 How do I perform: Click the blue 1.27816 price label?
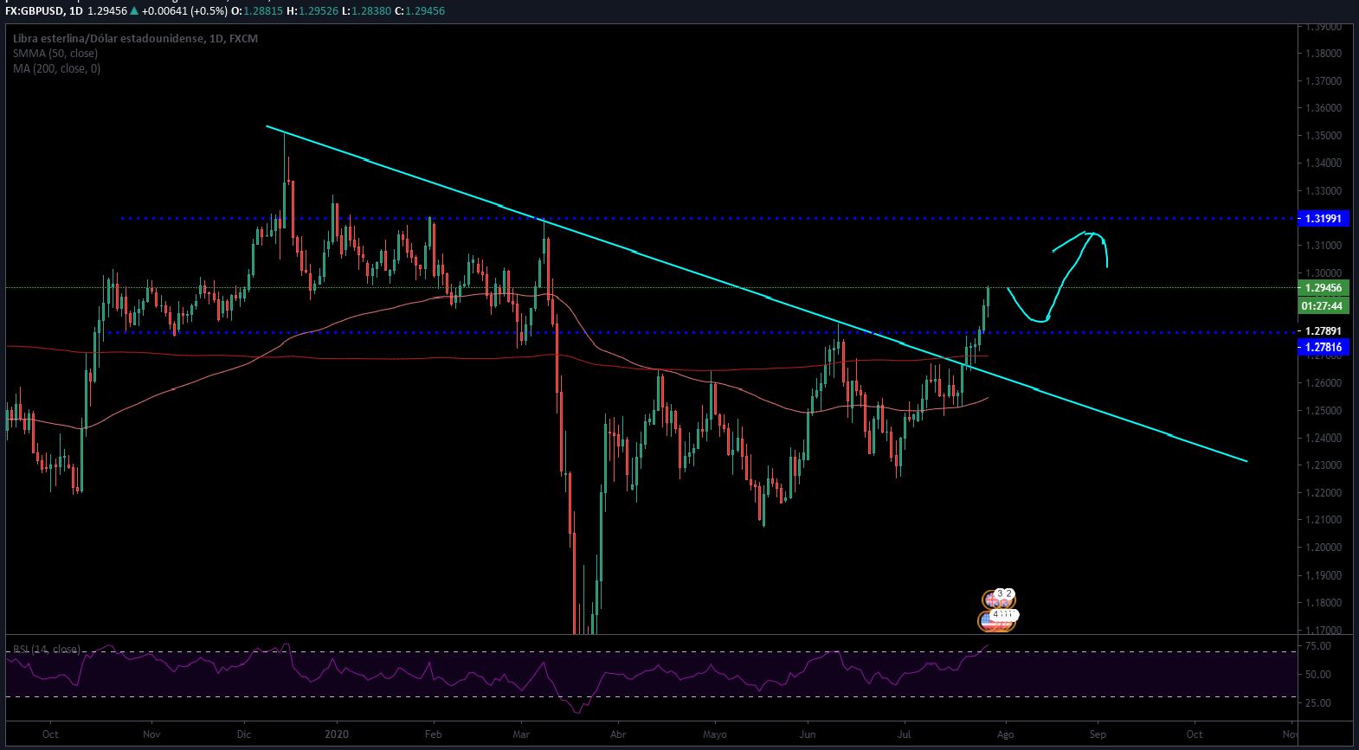coord(1324,347)
